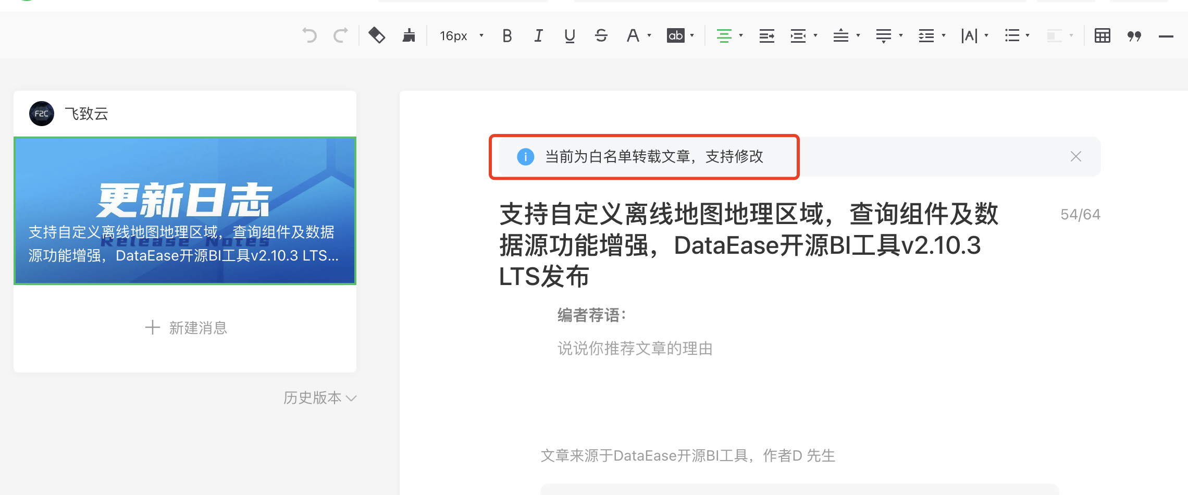Clear formatting with the broom icon
Image resolution: width=1188 pixels, height=495 pixels.
click(409, 35)
